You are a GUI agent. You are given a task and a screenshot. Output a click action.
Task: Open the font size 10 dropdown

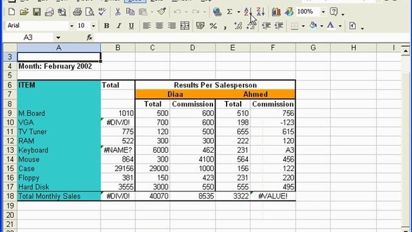click(x=93, y=26)
